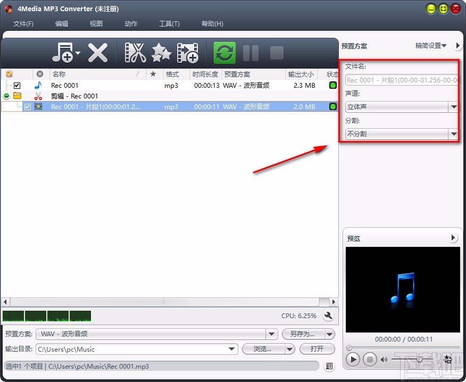The image size is (466, 382).
Task: Open the 文件(F) menu
Action: [23, 23]
